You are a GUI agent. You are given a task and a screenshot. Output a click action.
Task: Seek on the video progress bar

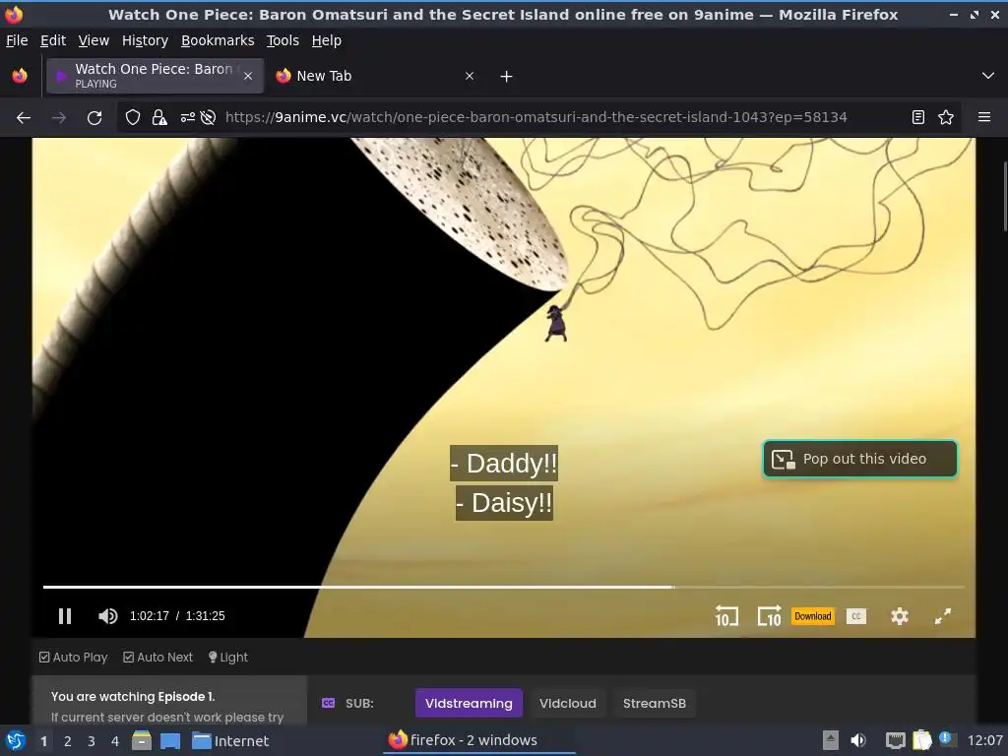pos(503,587)
